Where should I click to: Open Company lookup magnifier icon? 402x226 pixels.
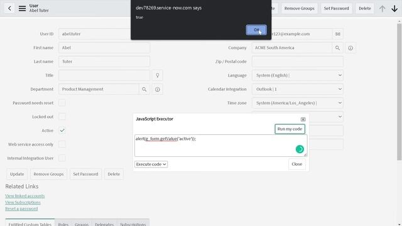tap(338, 48)
